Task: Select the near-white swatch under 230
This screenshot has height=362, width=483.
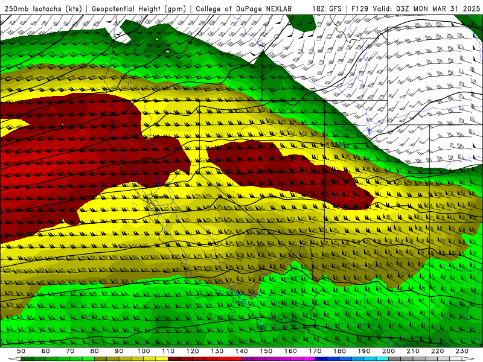Action: [x=456, y=359]
